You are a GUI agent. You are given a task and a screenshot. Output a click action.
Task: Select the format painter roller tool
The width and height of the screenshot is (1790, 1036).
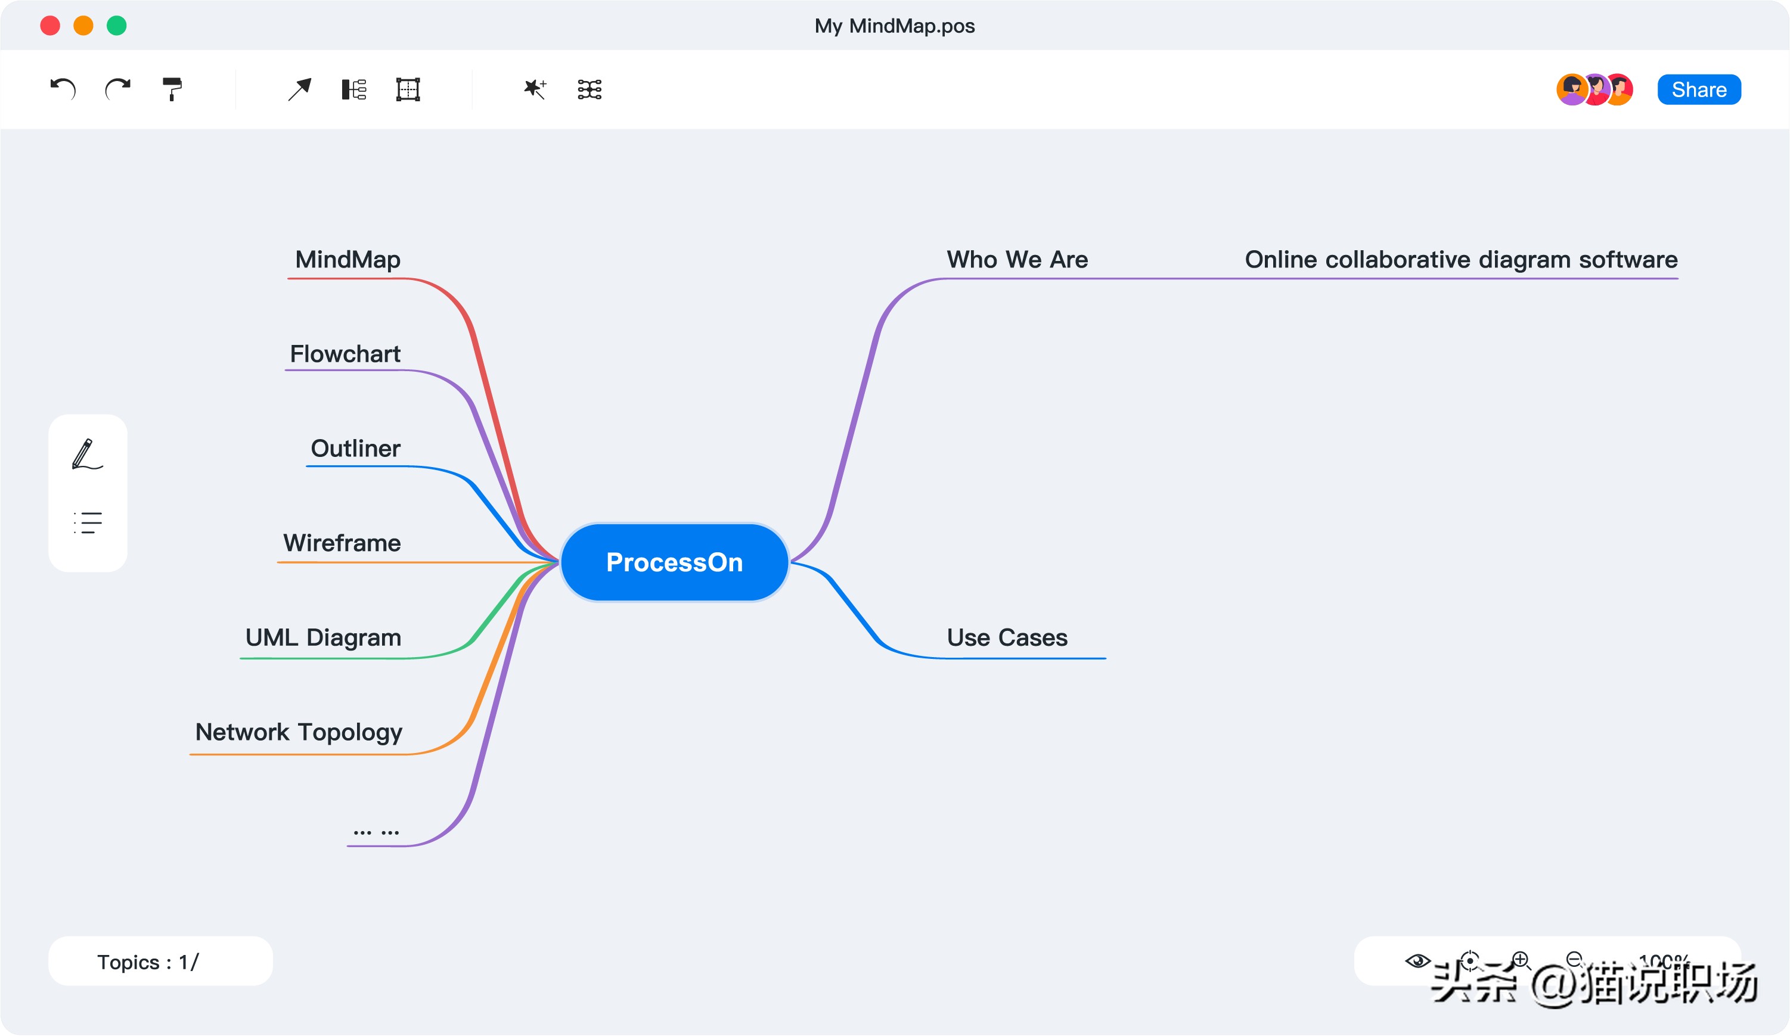173,89
